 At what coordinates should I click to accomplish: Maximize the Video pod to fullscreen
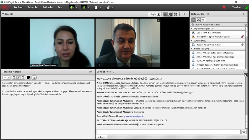pyautogui.click(x=176, y=14)
